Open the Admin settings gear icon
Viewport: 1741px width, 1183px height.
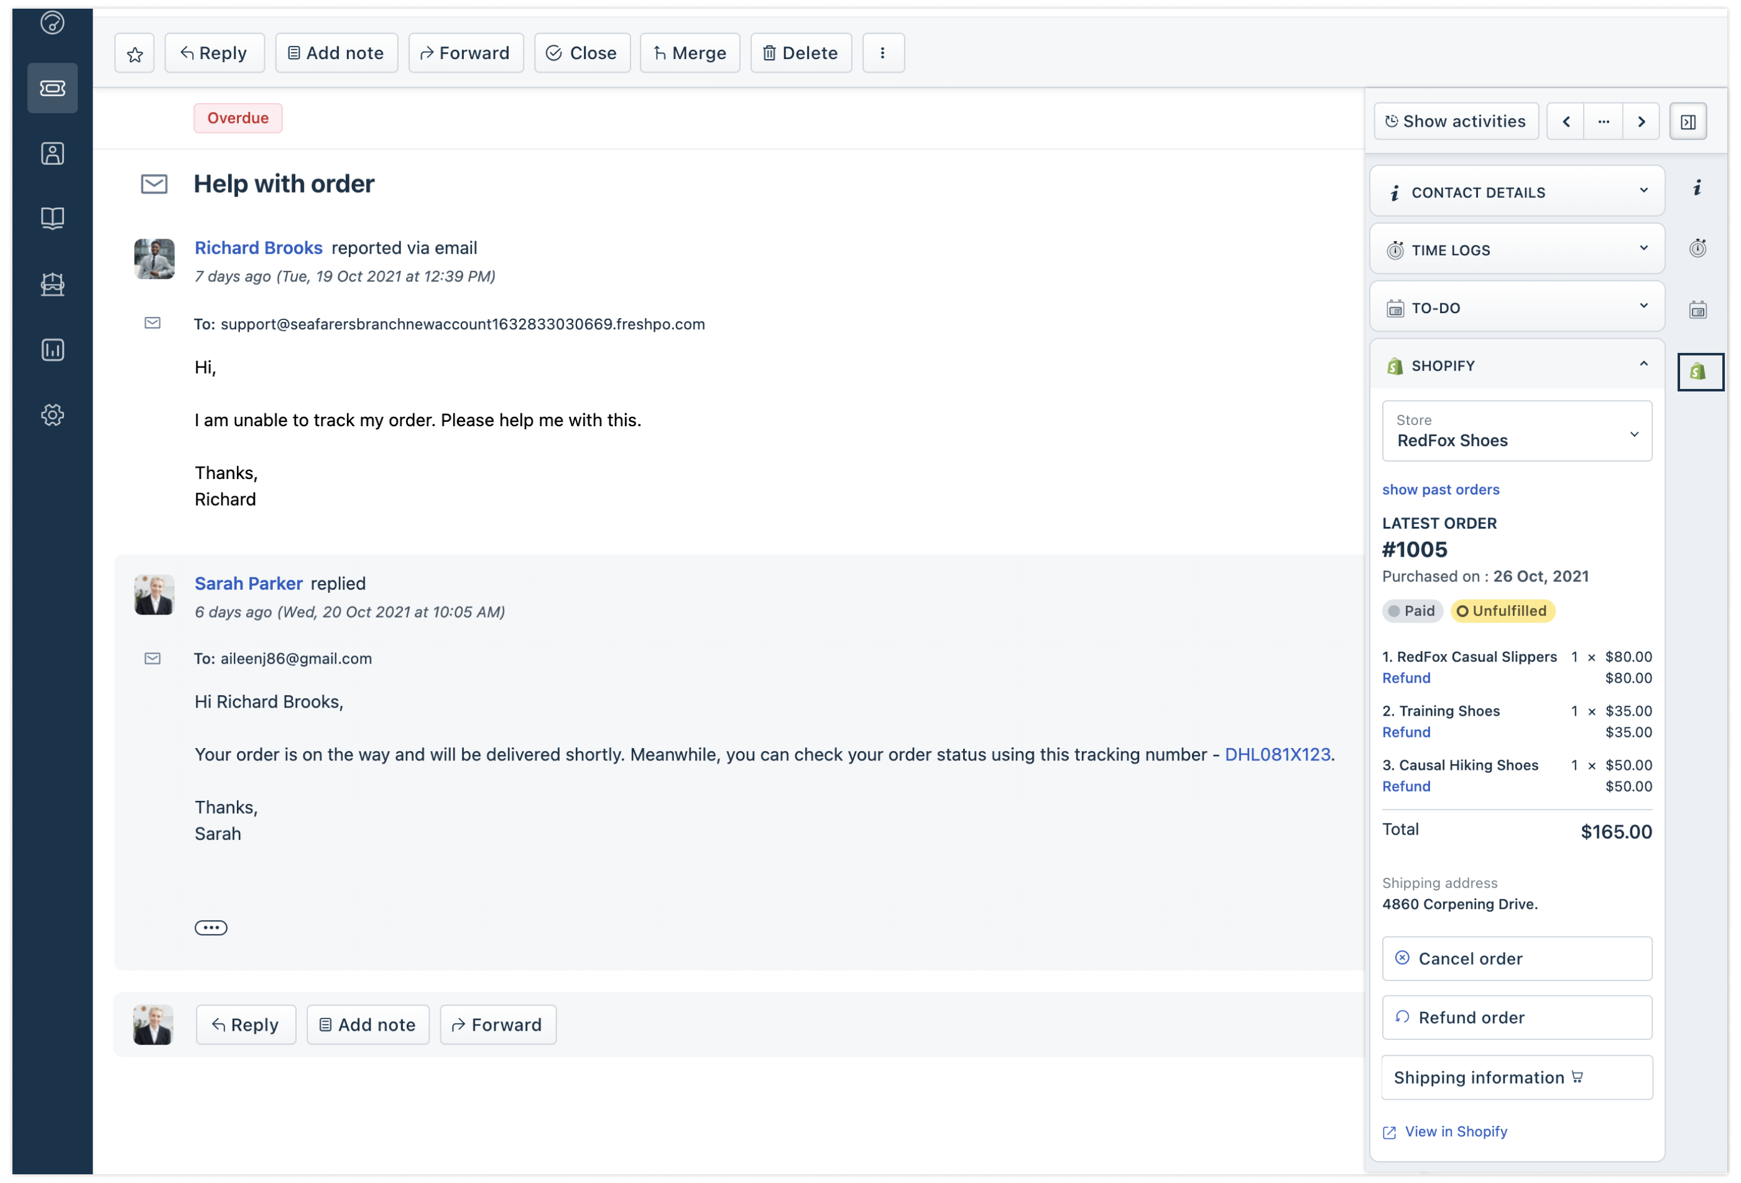tap(52, 415)
